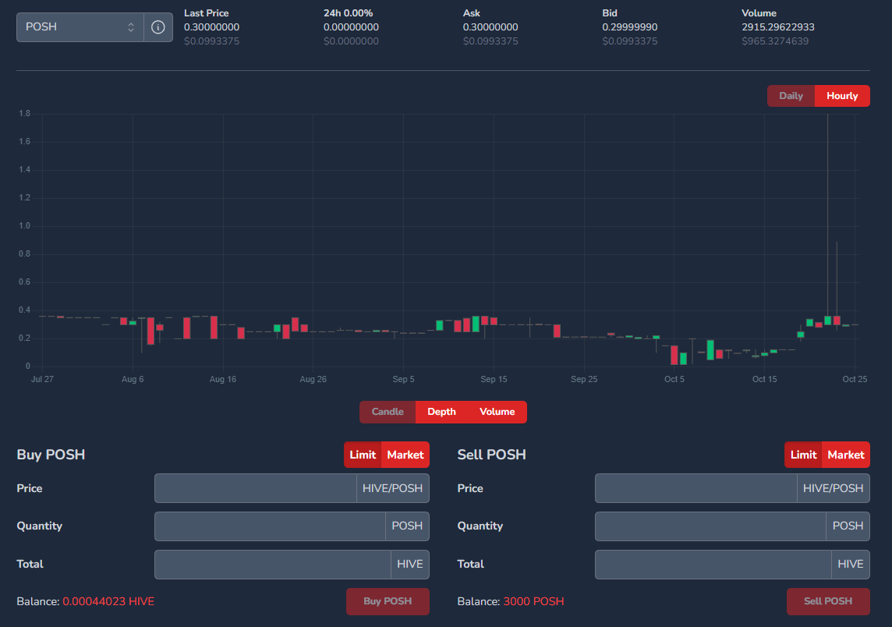Click the Buy POSH button
892x627 pixels.
coord(388,601)
